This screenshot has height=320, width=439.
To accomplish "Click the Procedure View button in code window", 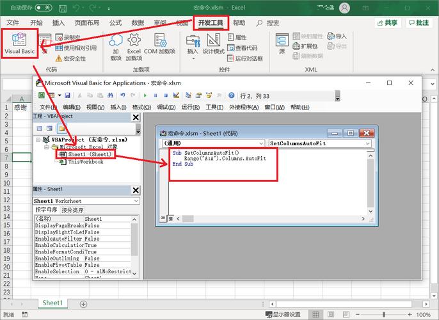I will click(x=163, y=218).
